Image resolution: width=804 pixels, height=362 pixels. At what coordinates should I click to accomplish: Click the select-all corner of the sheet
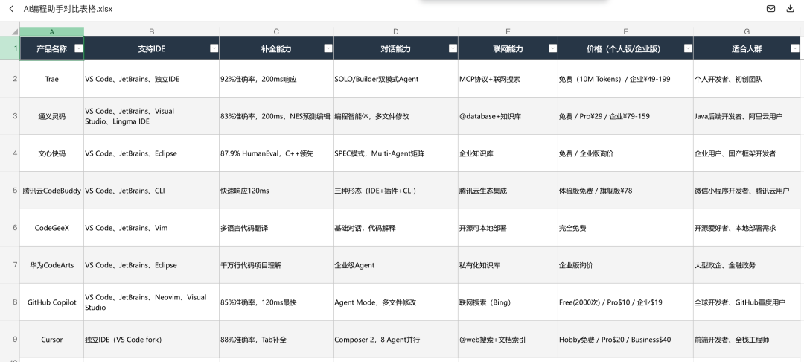point(10,31)
